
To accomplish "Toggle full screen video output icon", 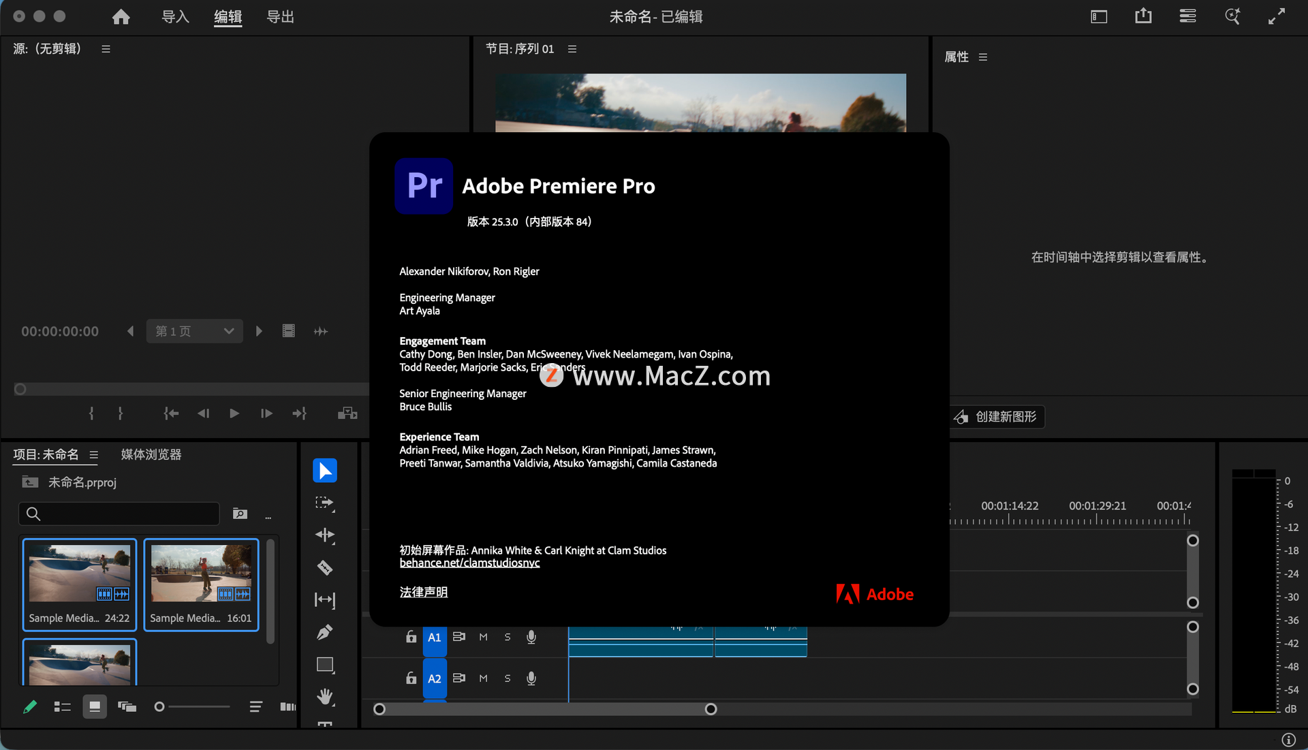I will pyautogui.click(x=1277, y=16).
